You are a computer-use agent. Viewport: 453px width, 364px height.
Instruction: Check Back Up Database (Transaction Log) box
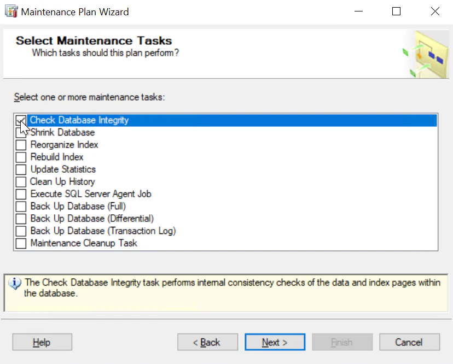[21, 231]
